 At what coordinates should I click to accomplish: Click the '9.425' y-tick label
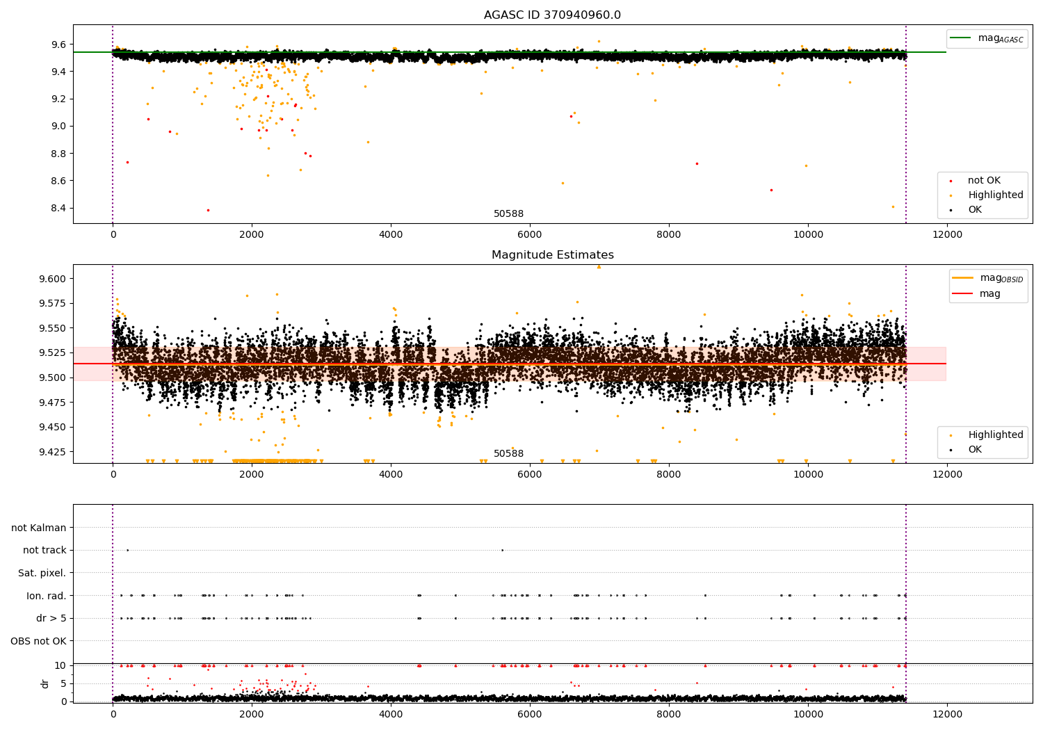click(x=53, y=452)
